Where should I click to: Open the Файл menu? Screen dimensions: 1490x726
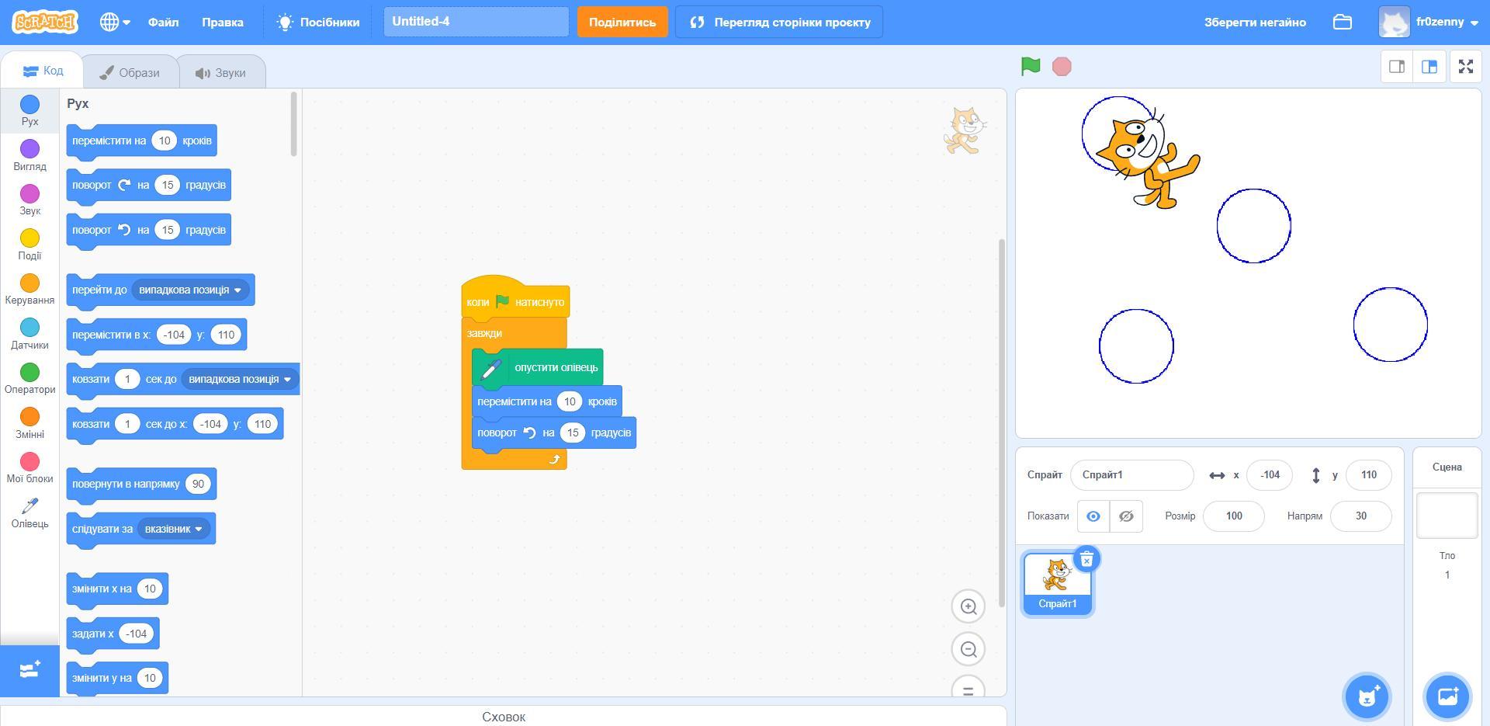(x=164, y=22)
